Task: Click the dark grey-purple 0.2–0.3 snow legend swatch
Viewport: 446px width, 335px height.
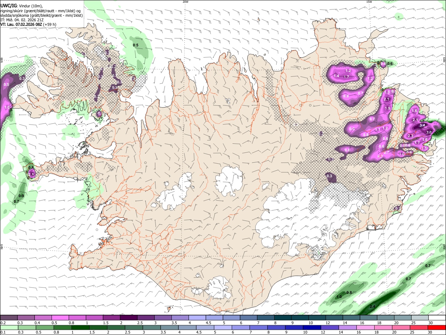Action: pos(9,318)
